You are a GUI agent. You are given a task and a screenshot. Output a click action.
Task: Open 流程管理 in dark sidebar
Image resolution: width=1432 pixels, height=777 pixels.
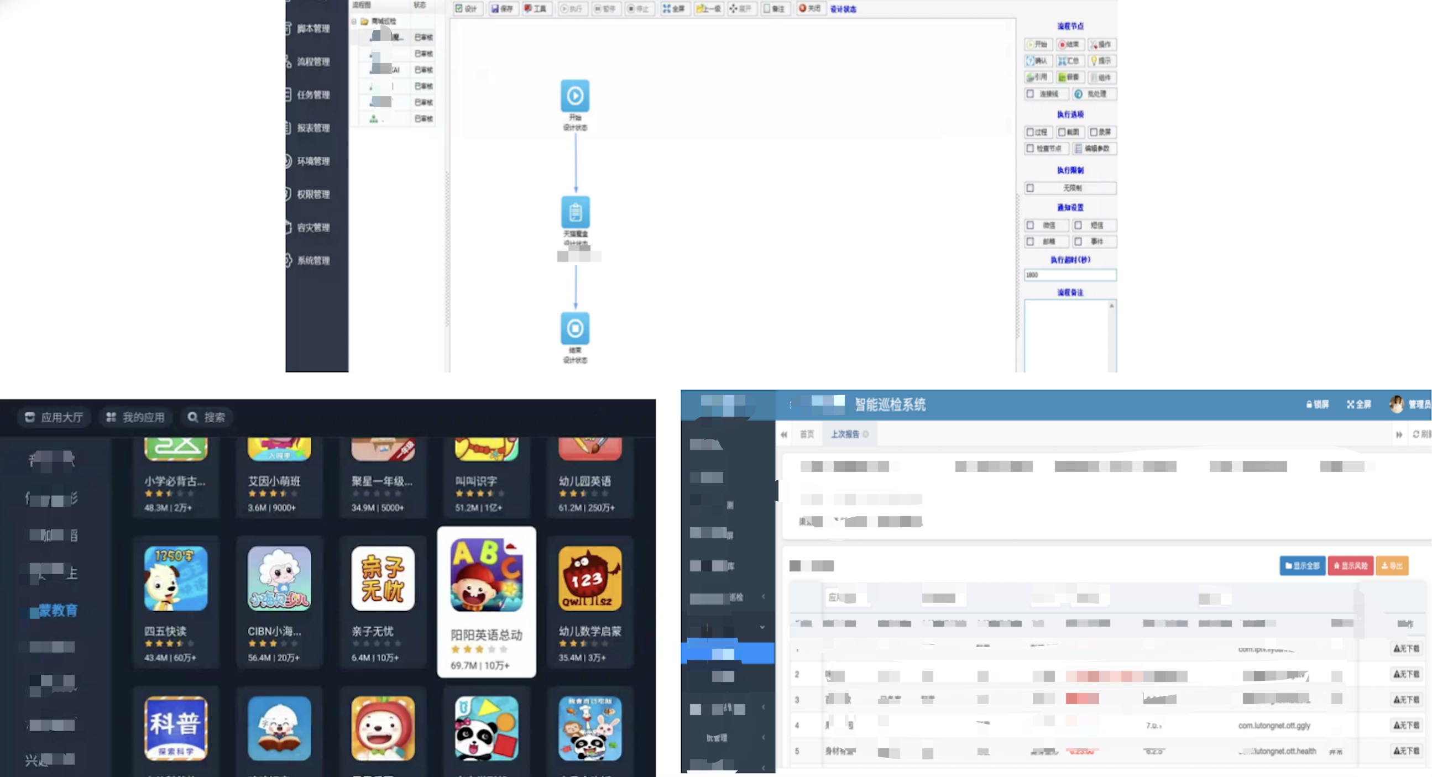click(313, 62)
